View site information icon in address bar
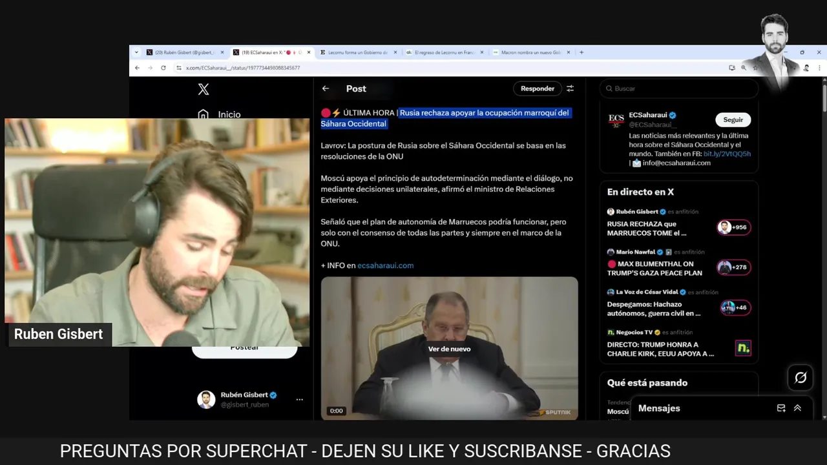This screenshot has width=827, height=465. pos(179,67)
